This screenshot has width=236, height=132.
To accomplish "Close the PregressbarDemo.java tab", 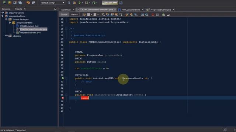I will [x=173, y=10].
